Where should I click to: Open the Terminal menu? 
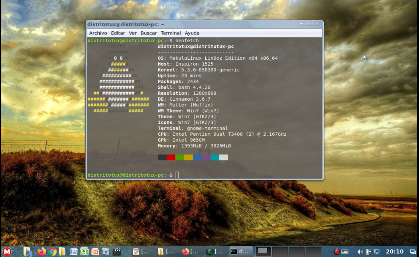[171, 33]
